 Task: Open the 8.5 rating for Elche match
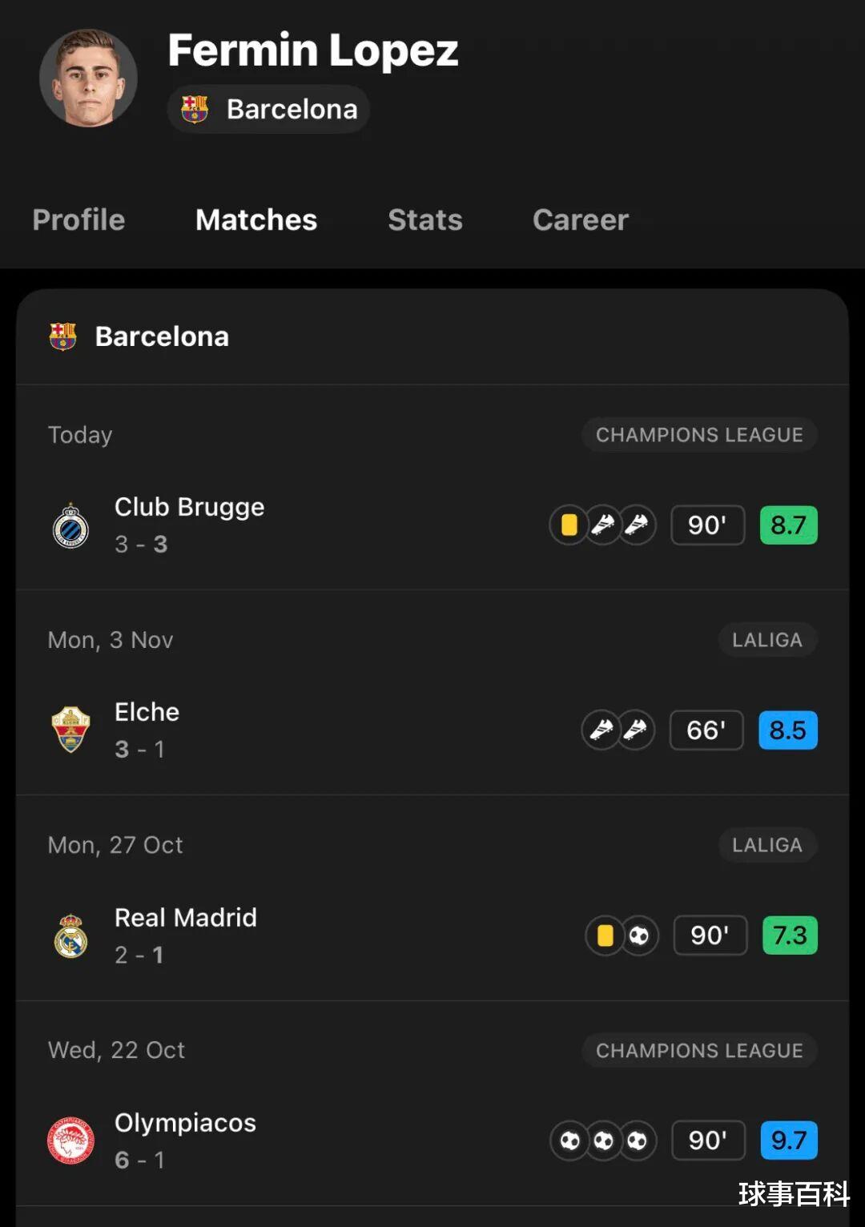(x=788, y=730)
